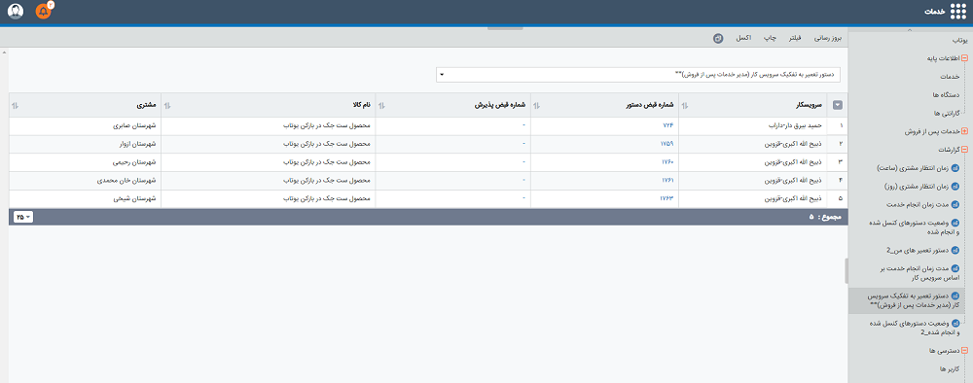This screenshot has width=973, height=383.
Task: Sort by the نام کالا column sort icon
Action: pyautogui.click(x=167, y=105)
